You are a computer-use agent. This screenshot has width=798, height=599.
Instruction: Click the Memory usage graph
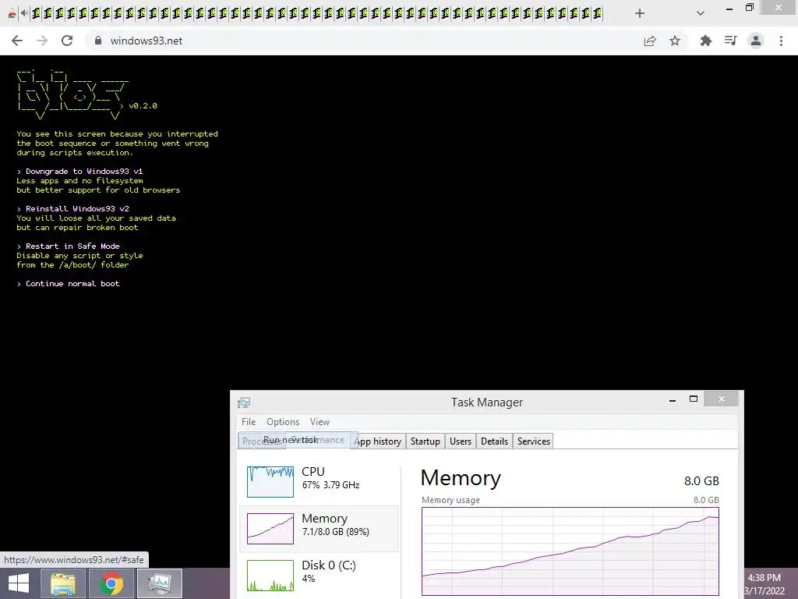coord(570,551)
